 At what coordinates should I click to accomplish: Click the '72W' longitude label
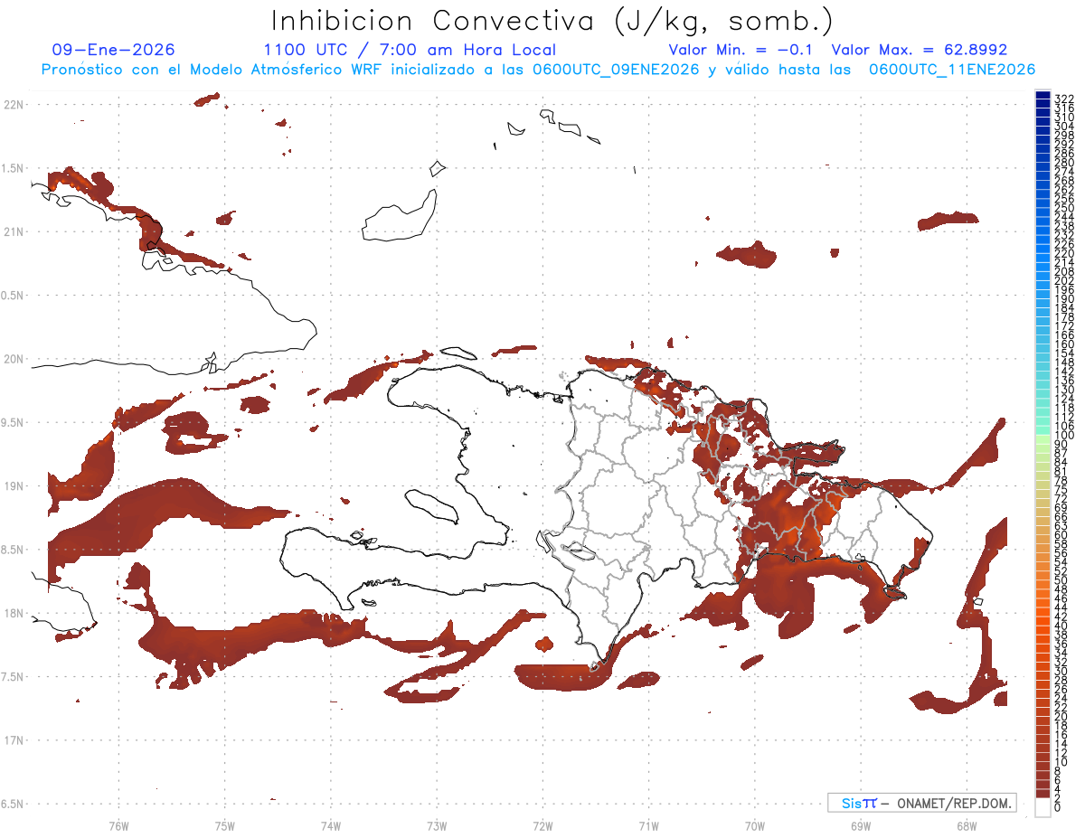[x=542, y=825]
